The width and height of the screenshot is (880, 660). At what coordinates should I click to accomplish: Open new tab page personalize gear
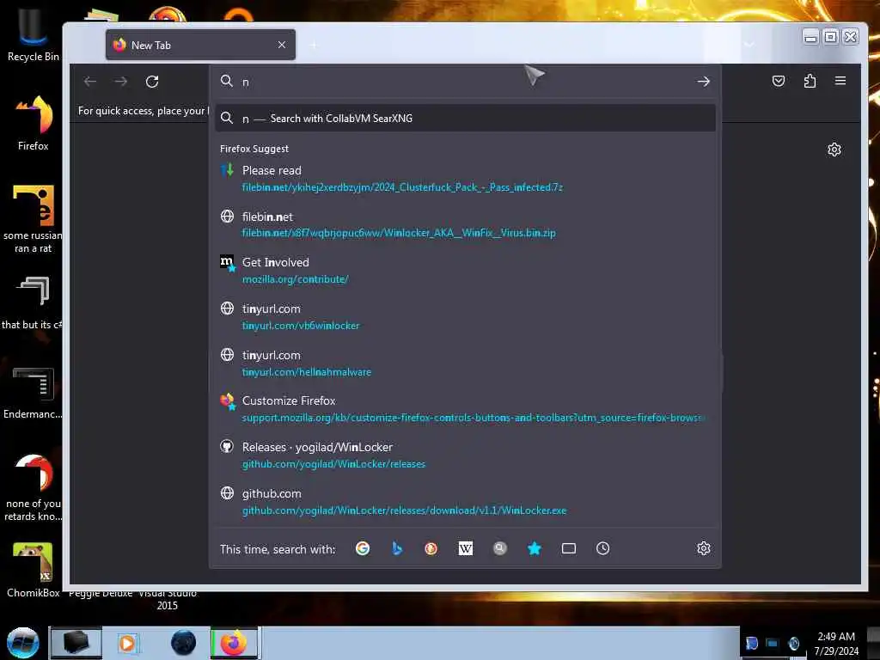[x=834, y=150]
